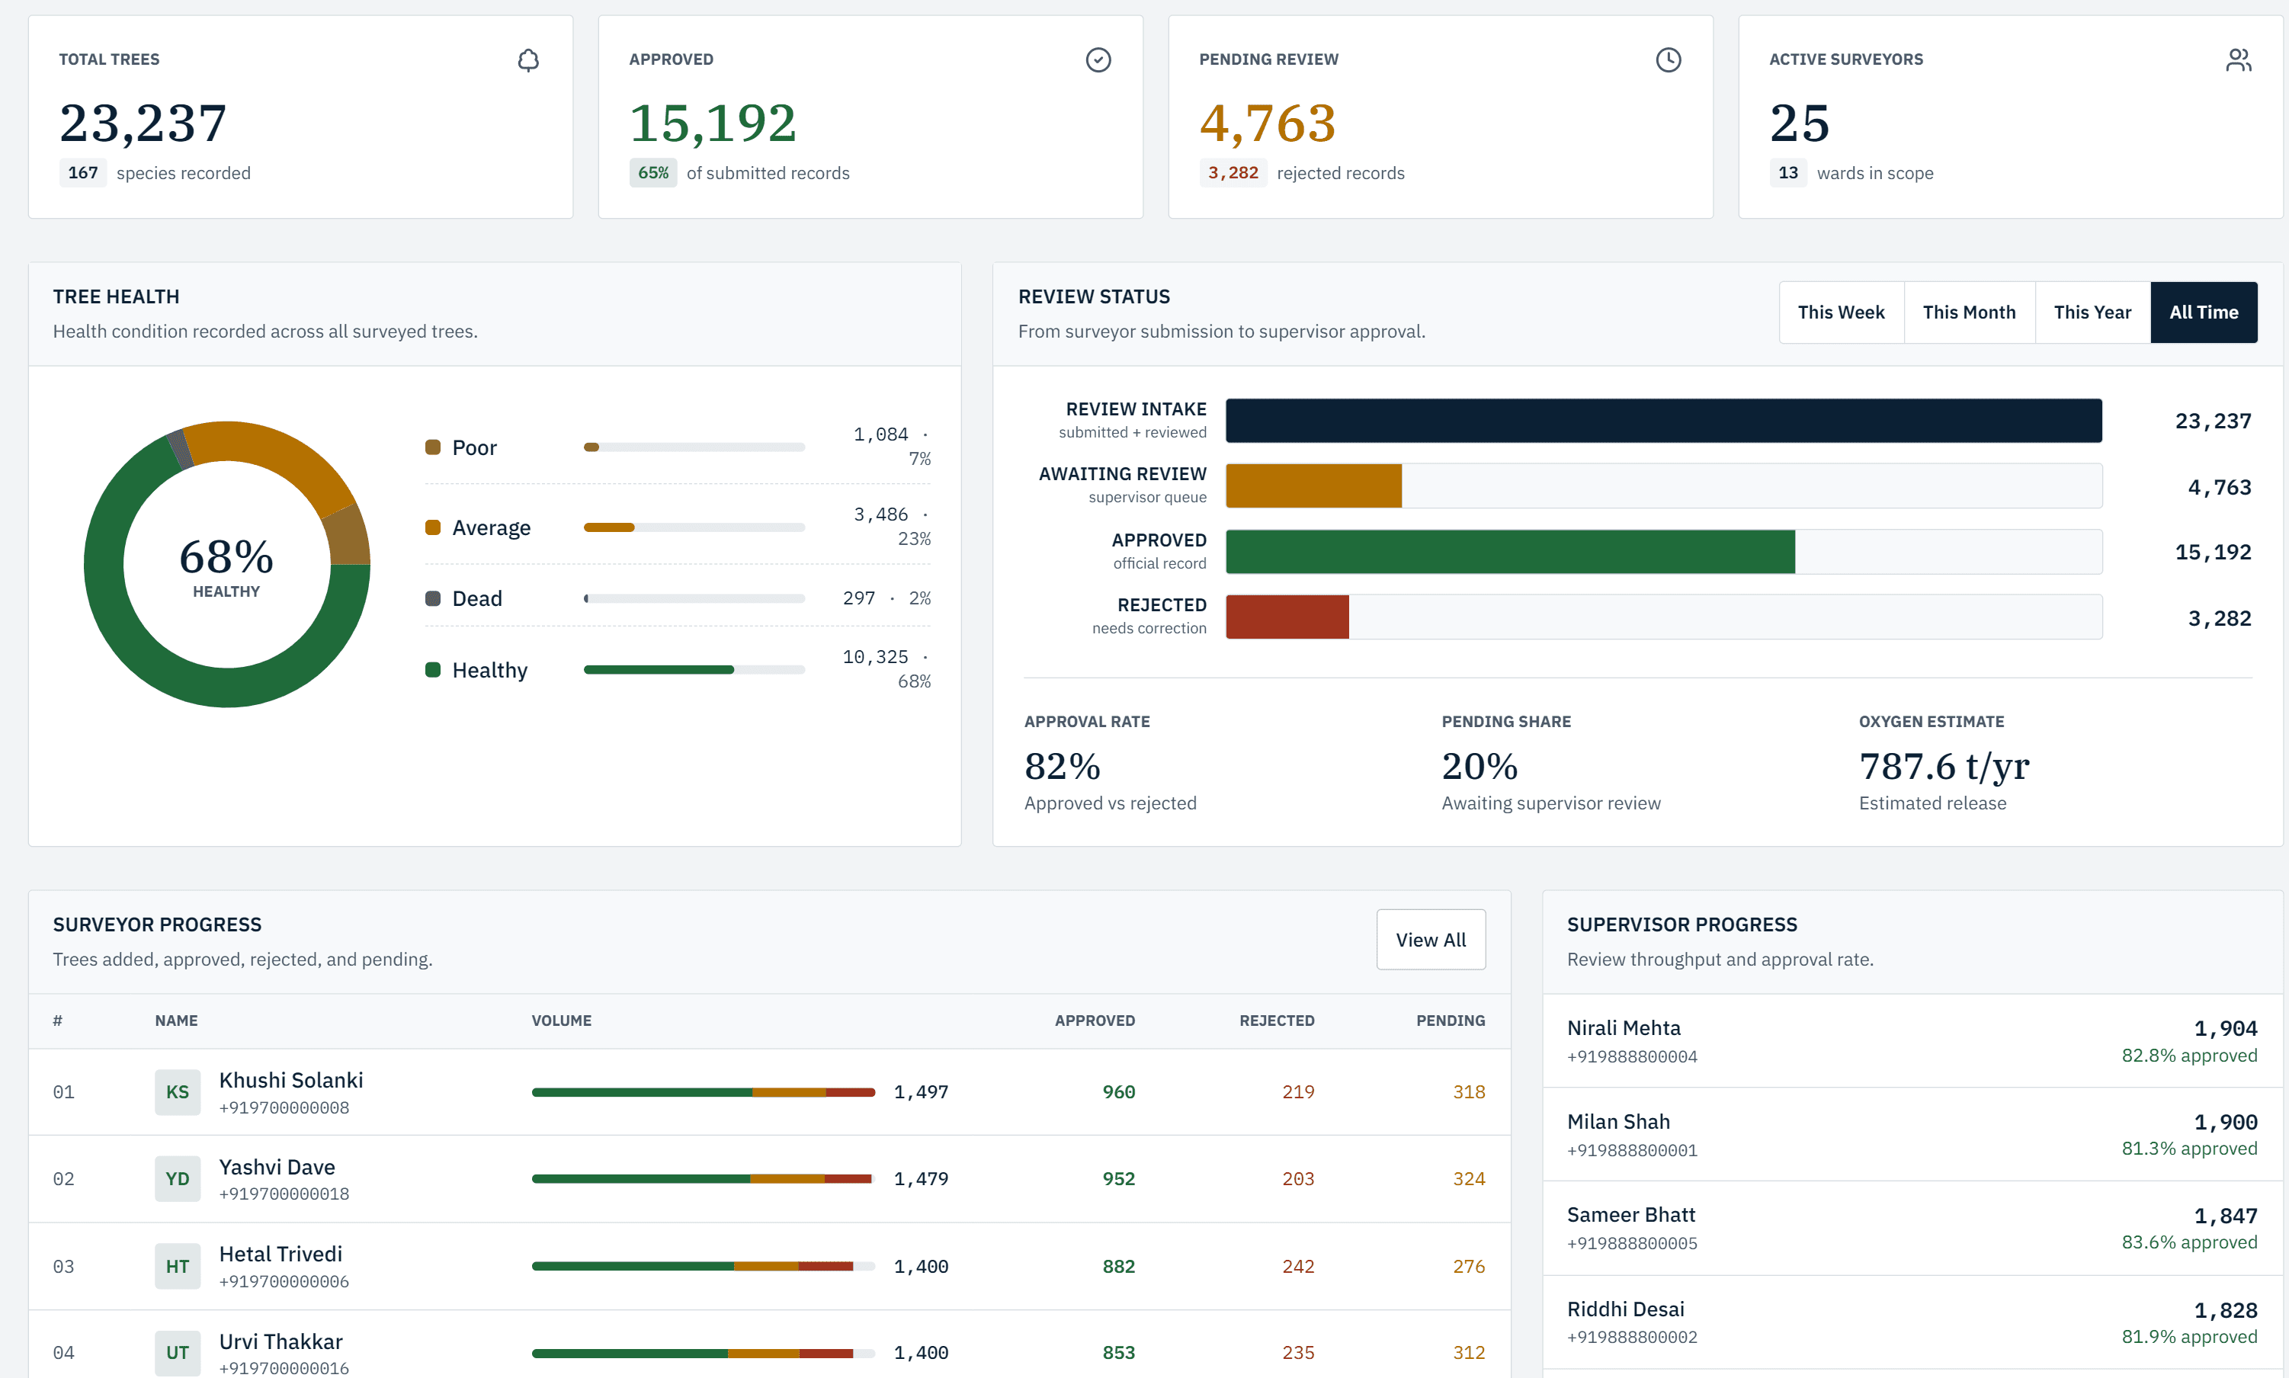Click the Urvi Thakkar name
The width and height of the screenshot is (2289, 1378).
tap(281, 1341)
